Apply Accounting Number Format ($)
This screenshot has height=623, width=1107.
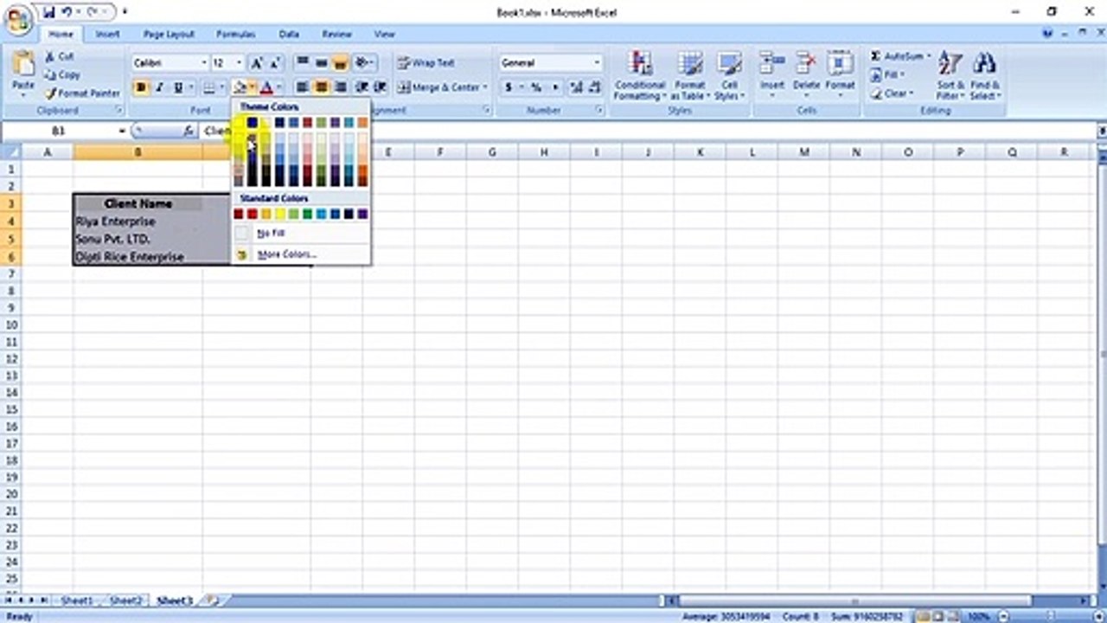[509, 87]
